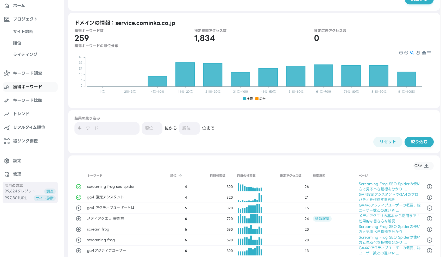Click the 順位 to input field
Viewport: 441px width, 257px height.
[x=190, y=128]
